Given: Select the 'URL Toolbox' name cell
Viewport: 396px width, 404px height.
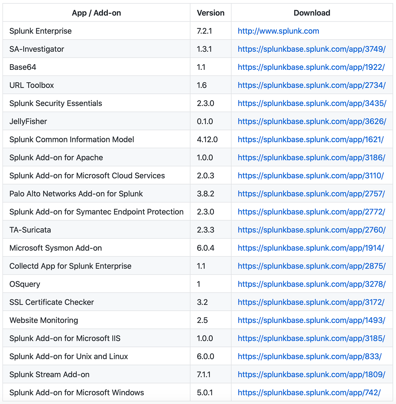Looking at the screenshot, I should [96, 85].
